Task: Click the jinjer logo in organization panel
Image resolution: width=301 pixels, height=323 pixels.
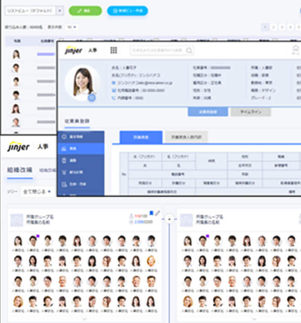Action: (19, 147)
